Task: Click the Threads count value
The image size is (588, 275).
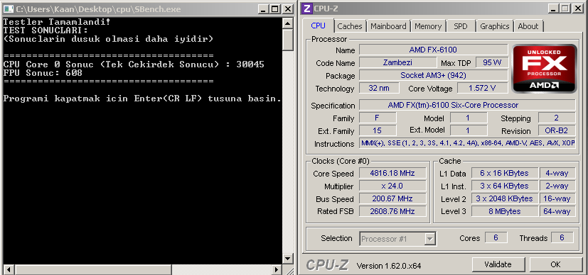Action: [x=562, y=237]
